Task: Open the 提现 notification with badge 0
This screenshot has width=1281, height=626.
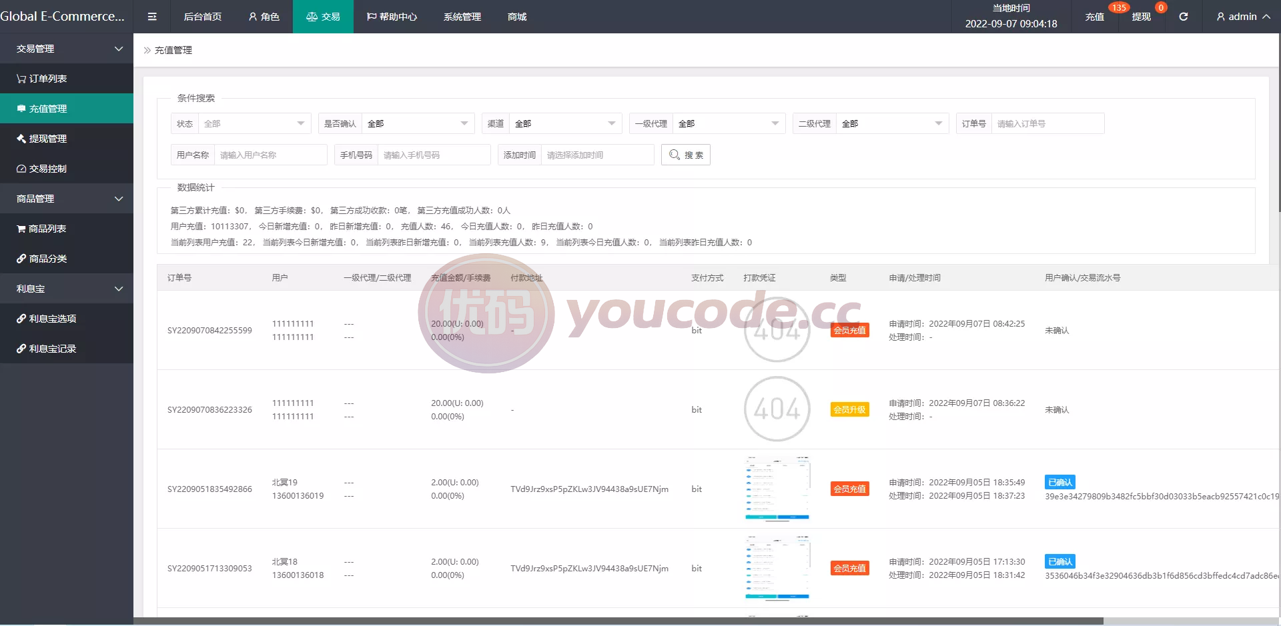Action: click(1142, 17)
